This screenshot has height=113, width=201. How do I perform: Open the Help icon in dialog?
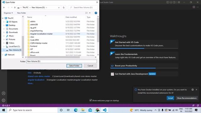(x=96, y=13)
